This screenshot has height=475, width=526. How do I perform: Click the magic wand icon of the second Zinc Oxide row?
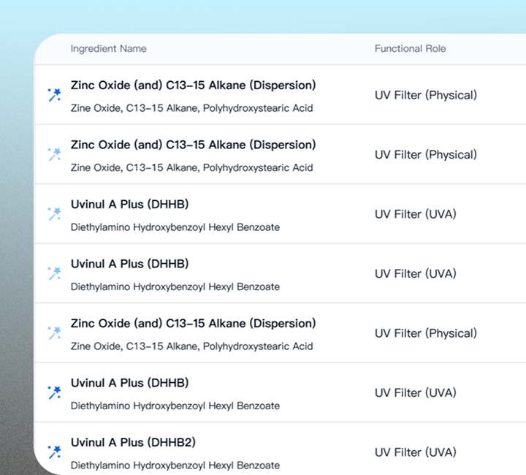pyautogui.click(x=54, y=154)
